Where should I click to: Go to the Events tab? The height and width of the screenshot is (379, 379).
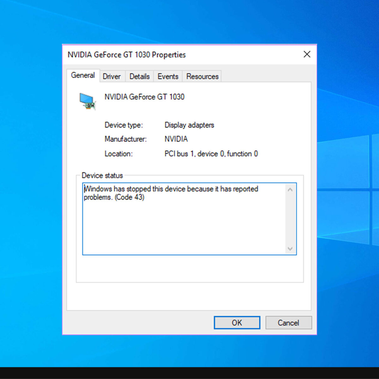tap(168, 76)
